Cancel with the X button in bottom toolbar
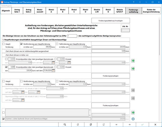The width and height of the screenshot is (162, 127). [x=155, y=125]
